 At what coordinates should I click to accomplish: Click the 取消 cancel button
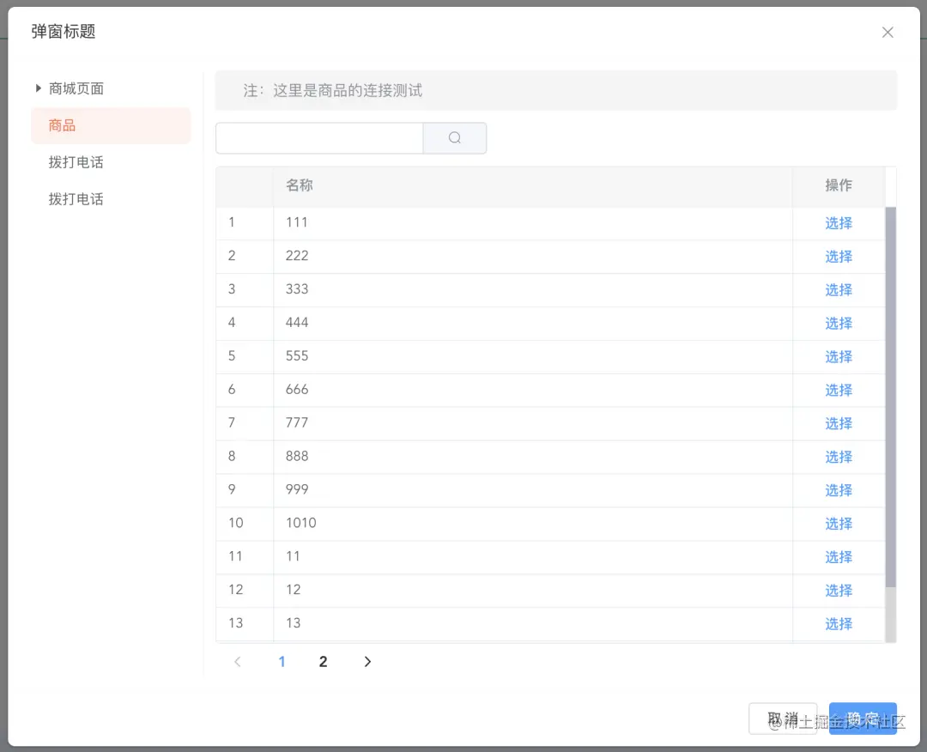pyautogui.click(x=783, y=719)
